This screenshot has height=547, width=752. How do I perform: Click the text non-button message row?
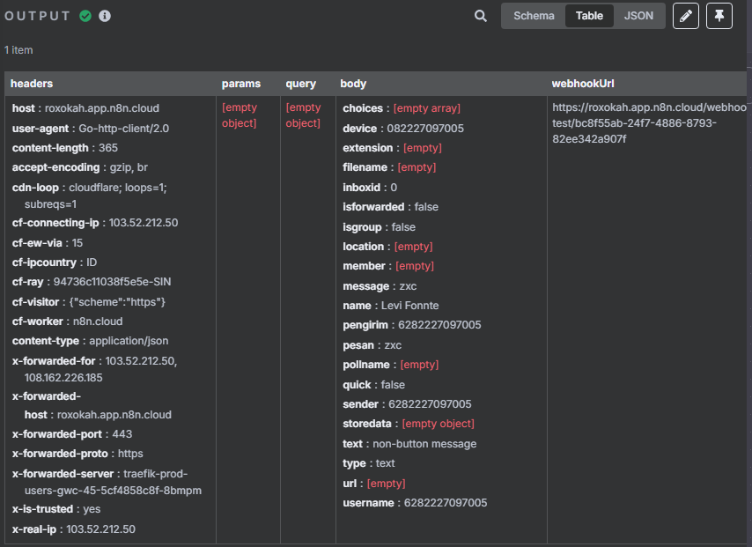click(409, 444)
